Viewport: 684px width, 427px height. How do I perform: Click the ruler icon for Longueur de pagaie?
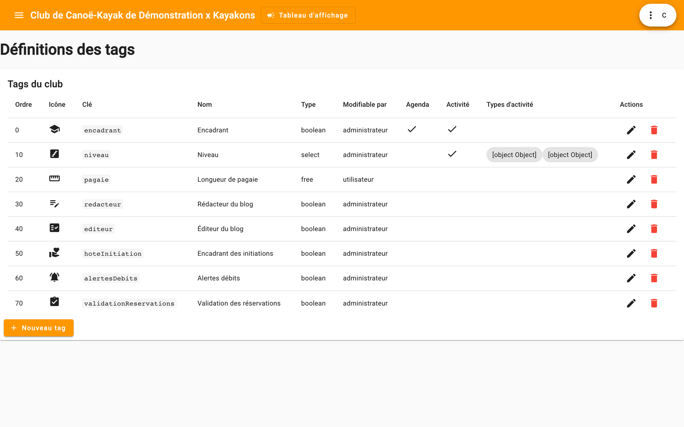54,178
